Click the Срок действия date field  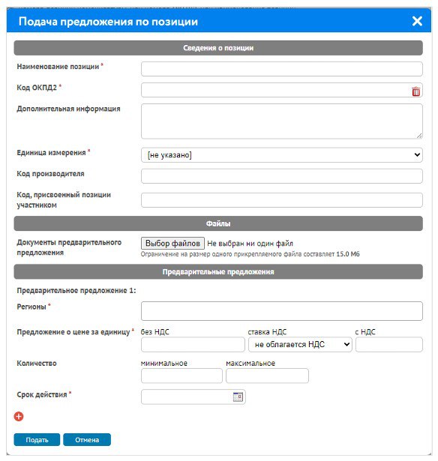click(187, 397)
